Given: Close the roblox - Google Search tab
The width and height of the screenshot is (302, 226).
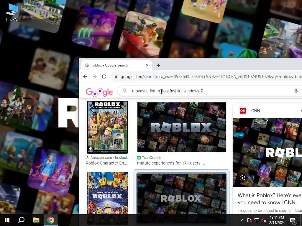Looking at the screenshot, I should click(147, 65).
